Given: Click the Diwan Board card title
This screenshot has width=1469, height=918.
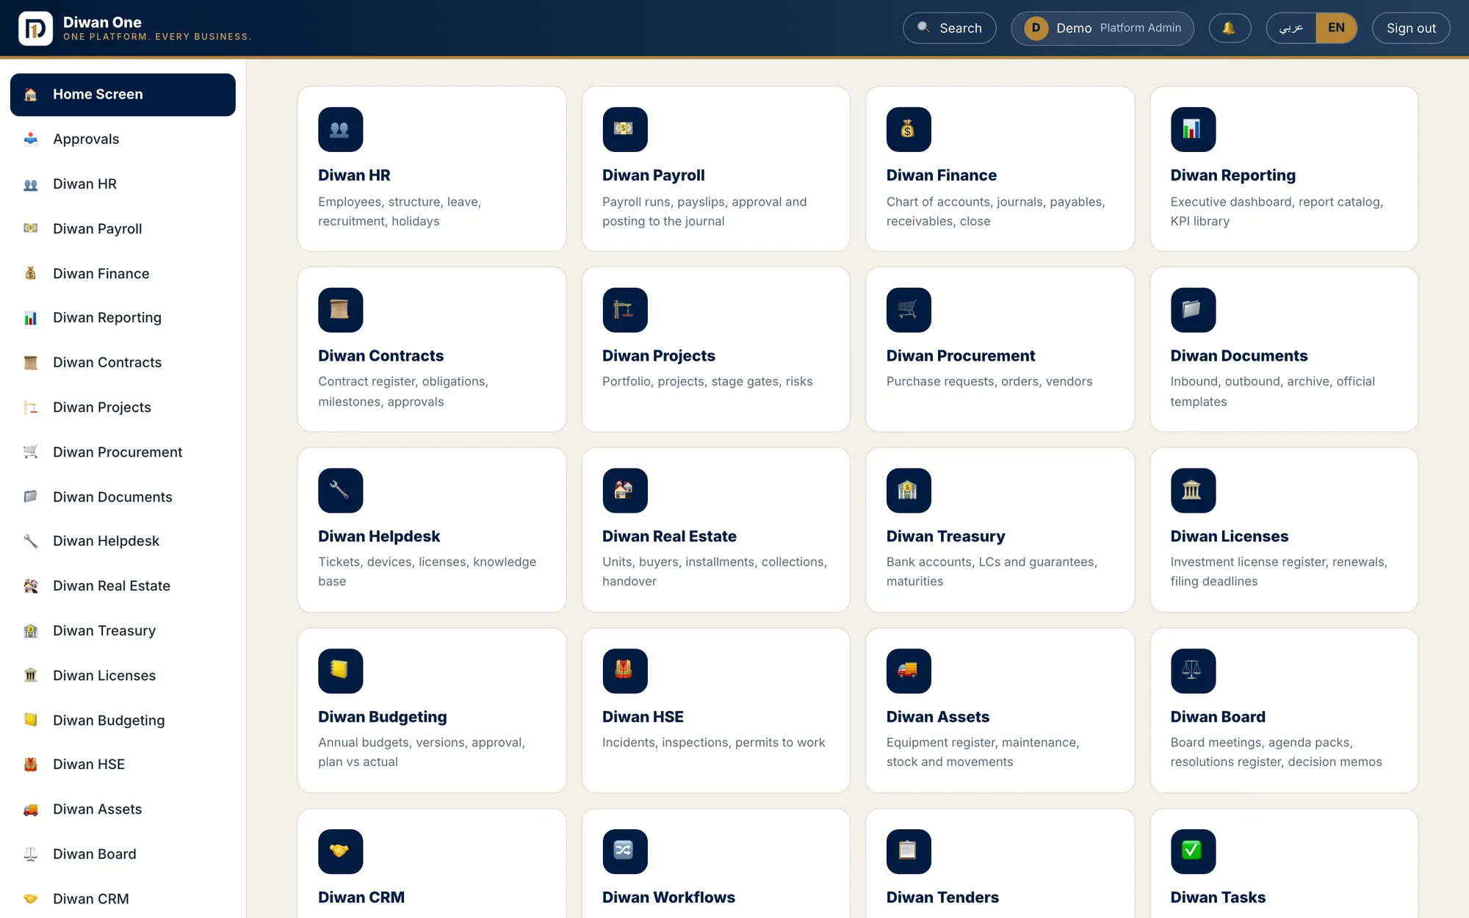Looking at the screenshot, I should coord(1218,717).
